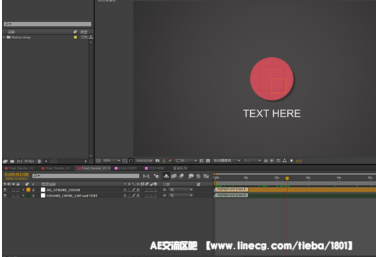The width and height of the screenshot is (376, 257).
Task: Select the Final_Render_V3 tab
Action: [x=93, y=168]
